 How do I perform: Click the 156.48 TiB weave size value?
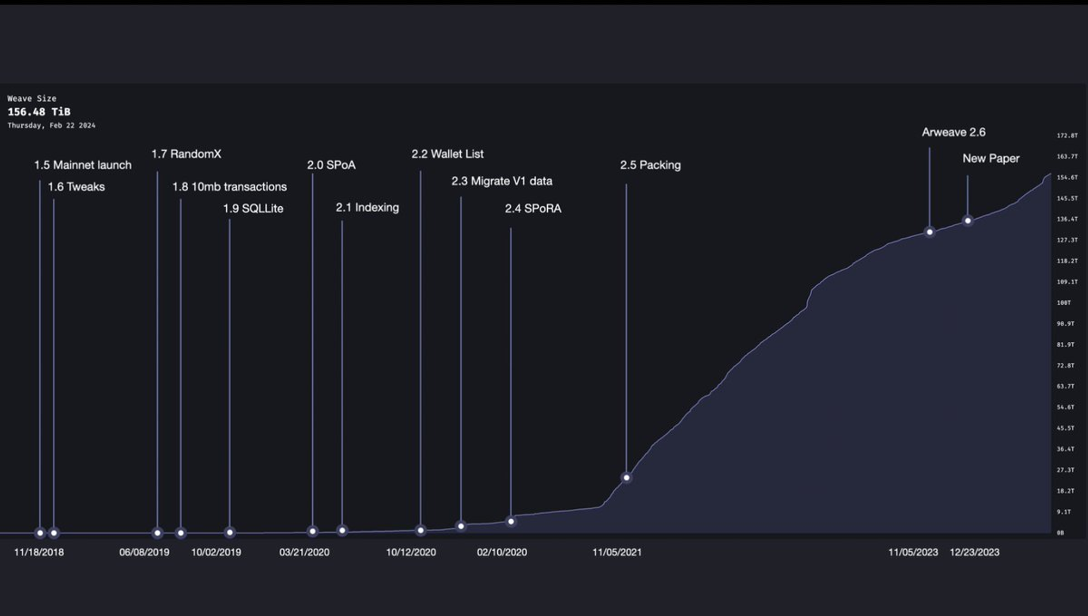click(39, 112)
